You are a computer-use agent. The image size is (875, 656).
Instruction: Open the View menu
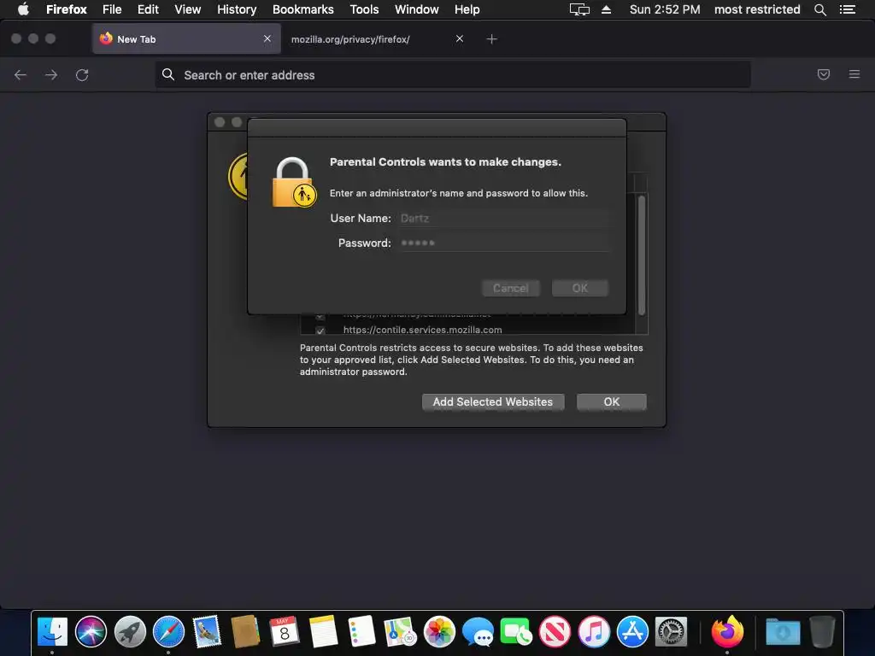click(x=187, y=9)
